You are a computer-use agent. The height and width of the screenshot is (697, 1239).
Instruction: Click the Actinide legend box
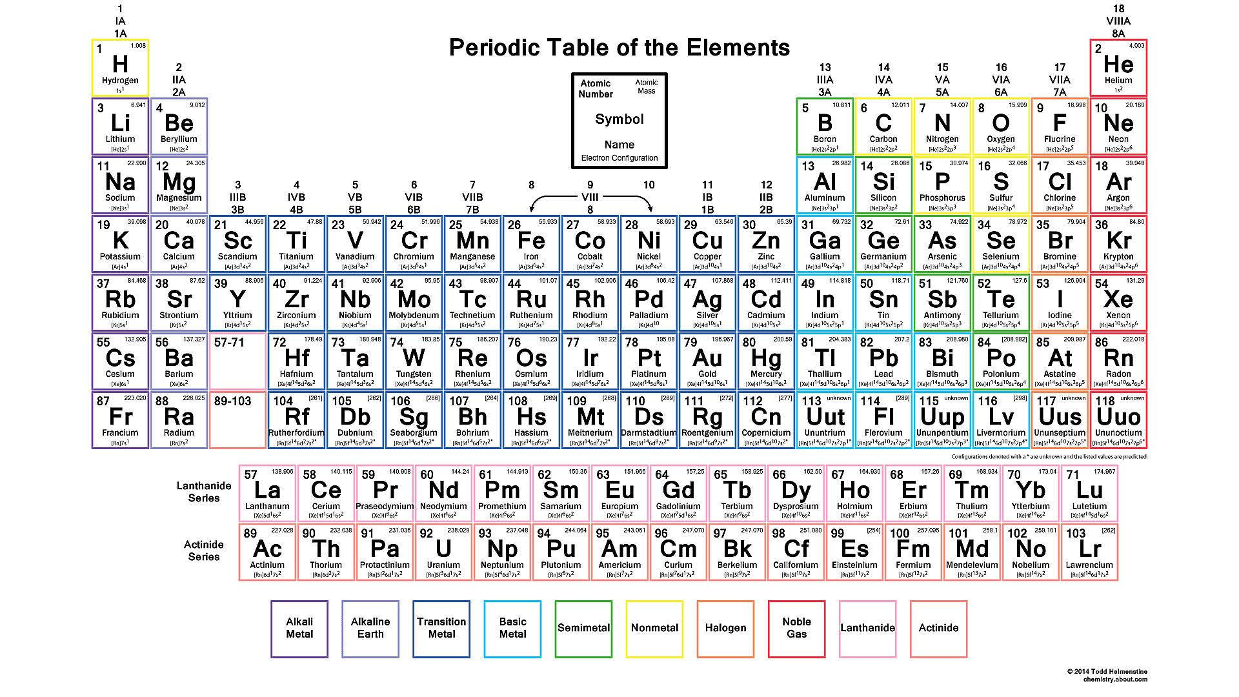938,629
